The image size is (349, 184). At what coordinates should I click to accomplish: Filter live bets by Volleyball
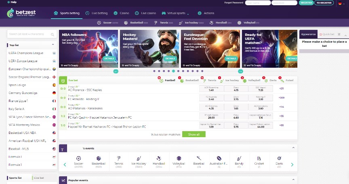(252, 80)
